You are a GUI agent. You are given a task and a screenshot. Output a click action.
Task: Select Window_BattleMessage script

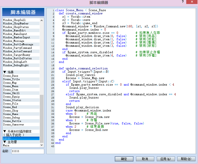21,44
